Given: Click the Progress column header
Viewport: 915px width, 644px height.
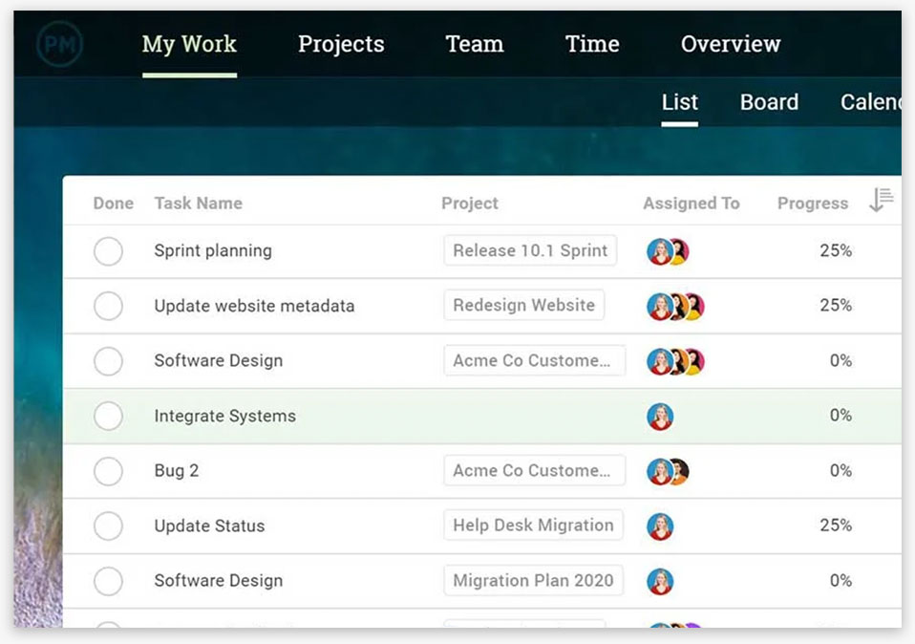Looking at the screenshot, I should click(x=812, y=204).
